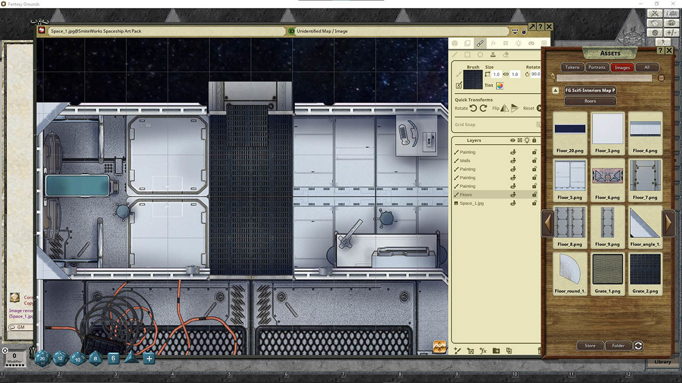682x383 pixels.
Task: Click the Effects fx icon in the toolbar
Action: [x=493, y=43]
